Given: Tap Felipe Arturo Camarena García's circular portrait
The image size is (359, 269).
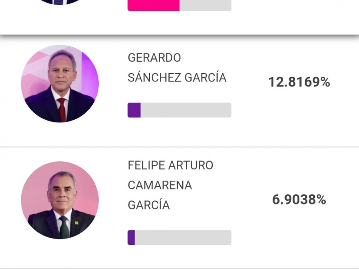Looking at the screenshot, I should point(60,200).
